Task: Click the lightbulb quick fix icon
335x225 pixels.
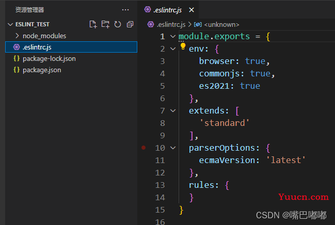Action: tap(183, 46)
